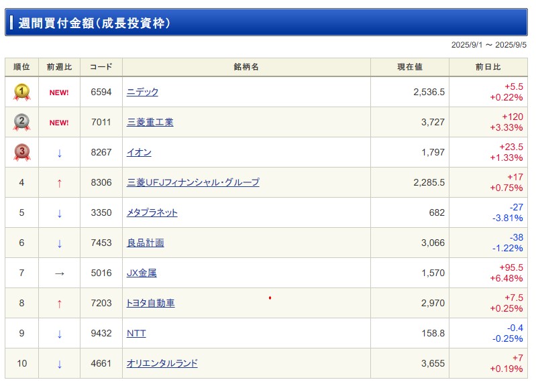Open the トヨタ自動車 stock link
The width and height of the screenshot is (536, 386).
point(150,303)
